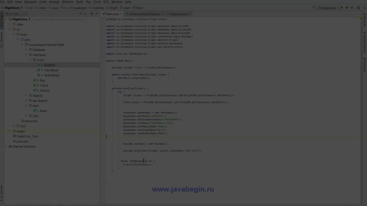
Task: Select the Search interface in tree
Action: [x=44, y=91]
